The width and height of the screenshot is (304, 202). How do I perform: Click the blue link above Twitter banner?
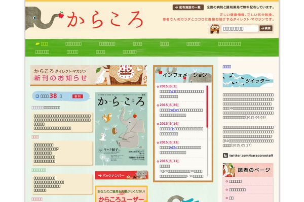click(226, 67)
